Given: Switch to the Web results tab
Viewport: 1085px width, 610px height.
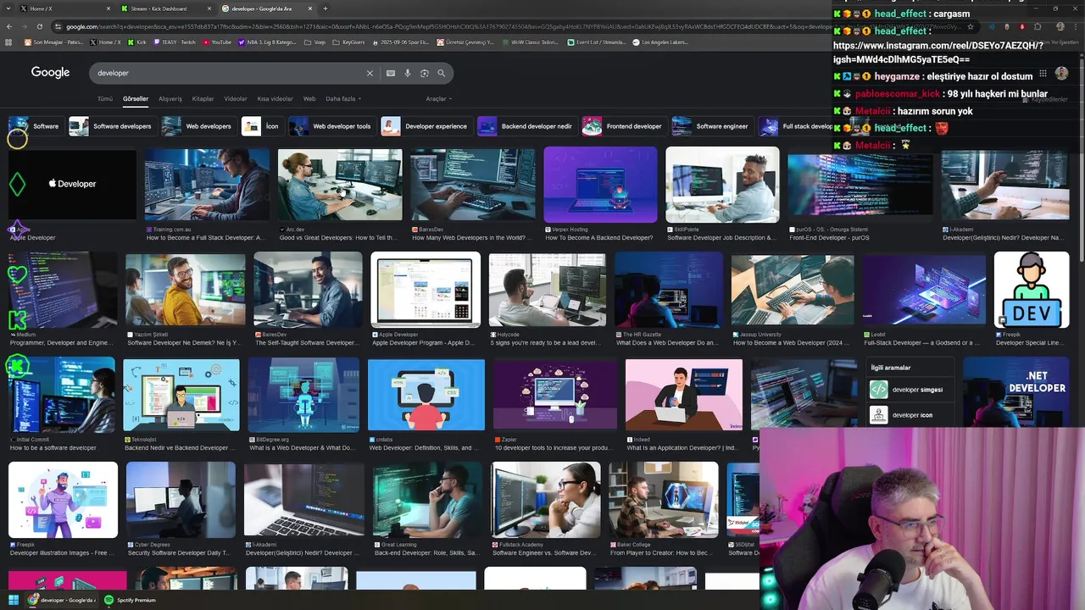Looking at the screenshot, I should pos(309,99).
